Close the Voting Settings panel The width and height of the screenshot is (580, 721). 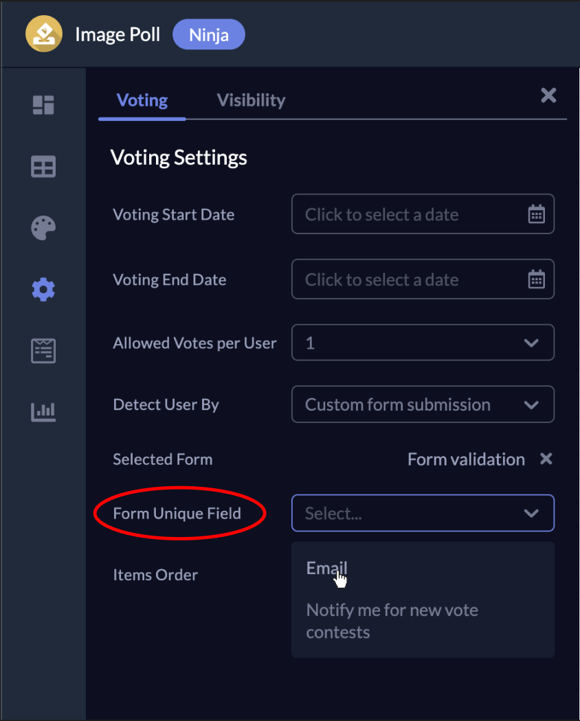(x=548, y=95)
